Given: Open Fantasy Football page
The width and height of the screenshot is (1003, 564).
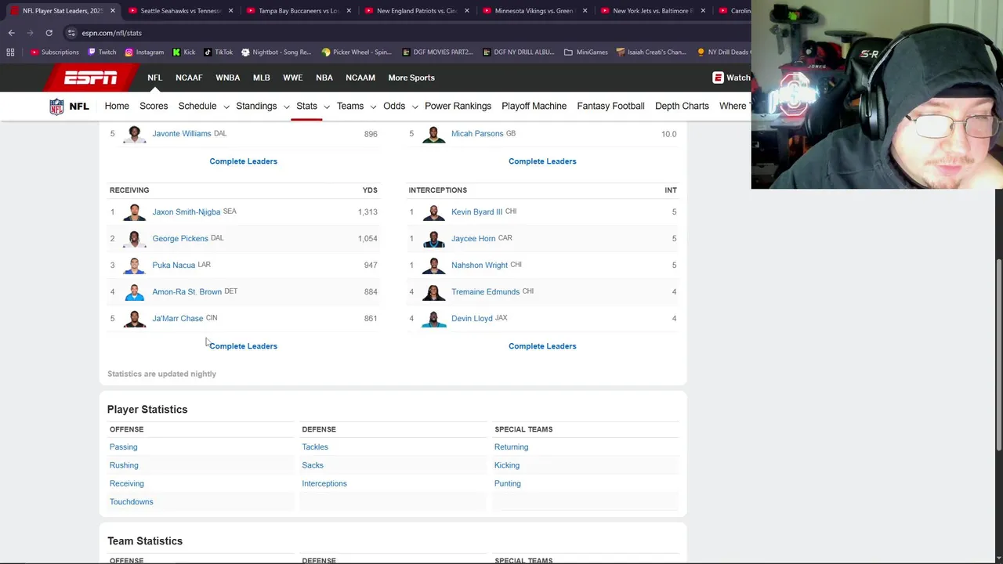Looking at the screenshot, I should click(610, 106).
